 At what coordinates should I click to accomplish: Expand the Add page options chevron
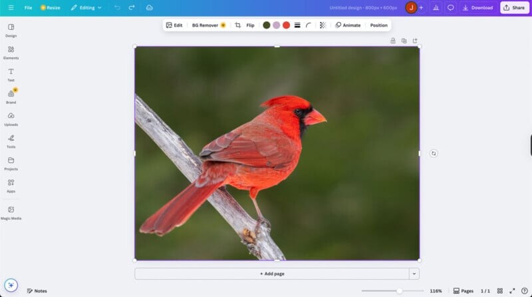(414, 274)
